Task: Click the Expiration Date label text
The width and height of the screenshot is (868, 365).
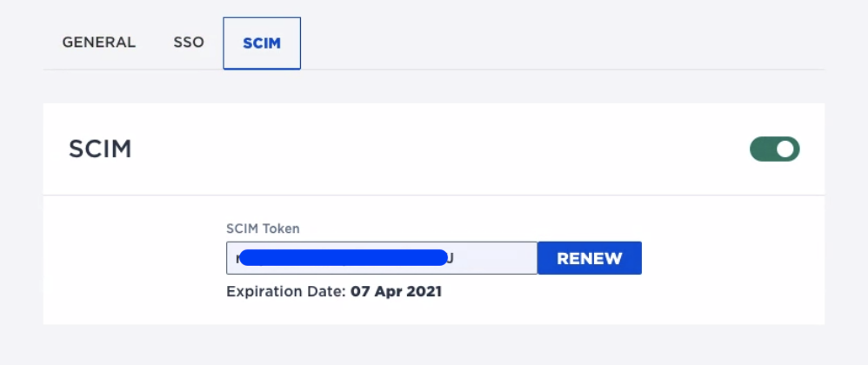Action: pos(286,292)
